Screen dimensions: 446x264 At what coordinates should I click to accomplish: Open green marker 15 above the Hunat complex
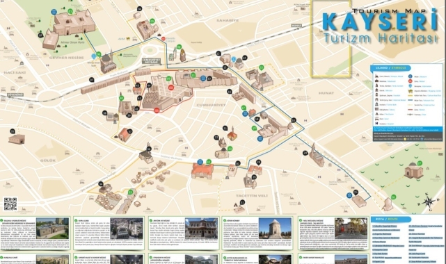click(262, 67)
